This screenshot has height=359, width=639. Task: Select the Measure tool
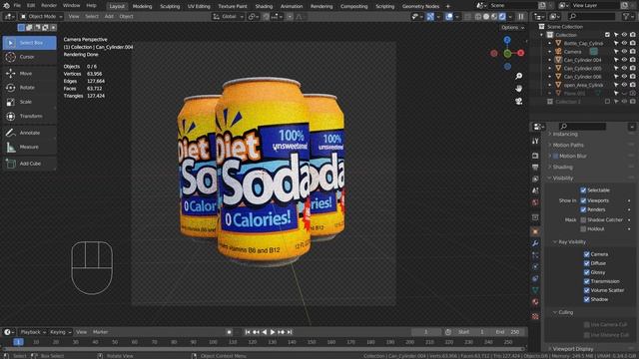coord(30,147)
